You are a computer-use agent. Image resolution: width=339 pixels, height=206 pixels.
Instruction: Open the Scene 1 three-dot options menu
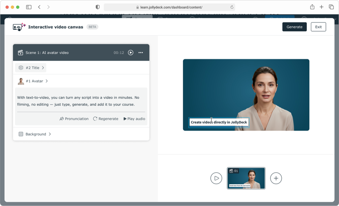(140, 53)
